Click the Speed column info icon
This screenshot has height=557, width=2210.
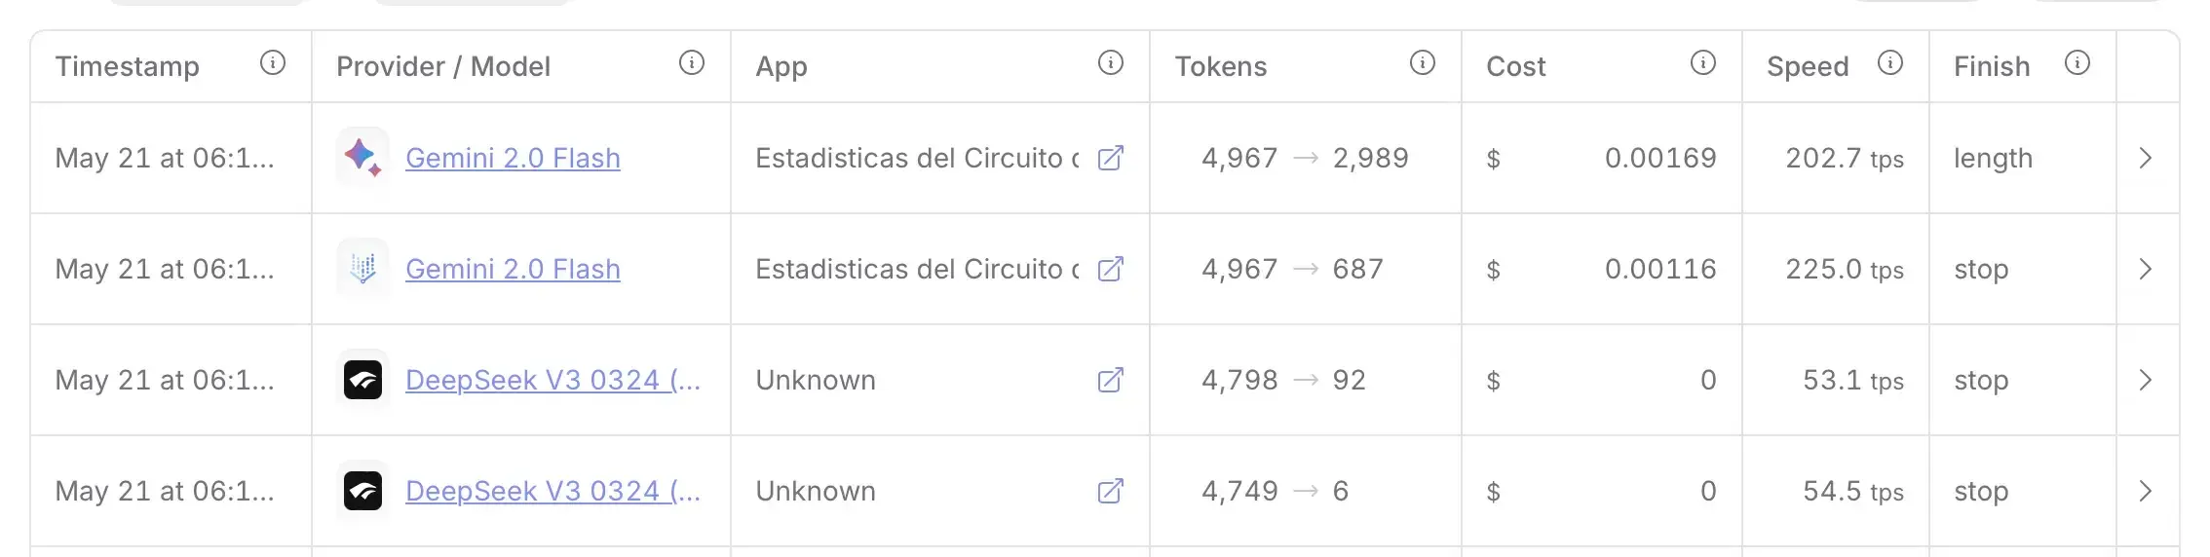point(1890,63)
